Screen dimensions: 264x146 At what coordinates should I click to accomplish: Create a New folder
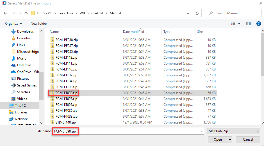coord(39,24)
